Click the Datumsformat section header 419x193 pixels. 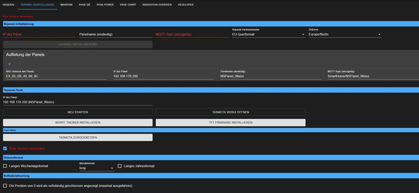pos(211,157)
